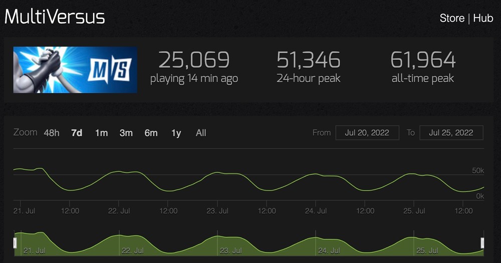Screen dimensions: 501x263
Task: Click the 22. Jul axis label on main chart
Action: click(119, 211)
